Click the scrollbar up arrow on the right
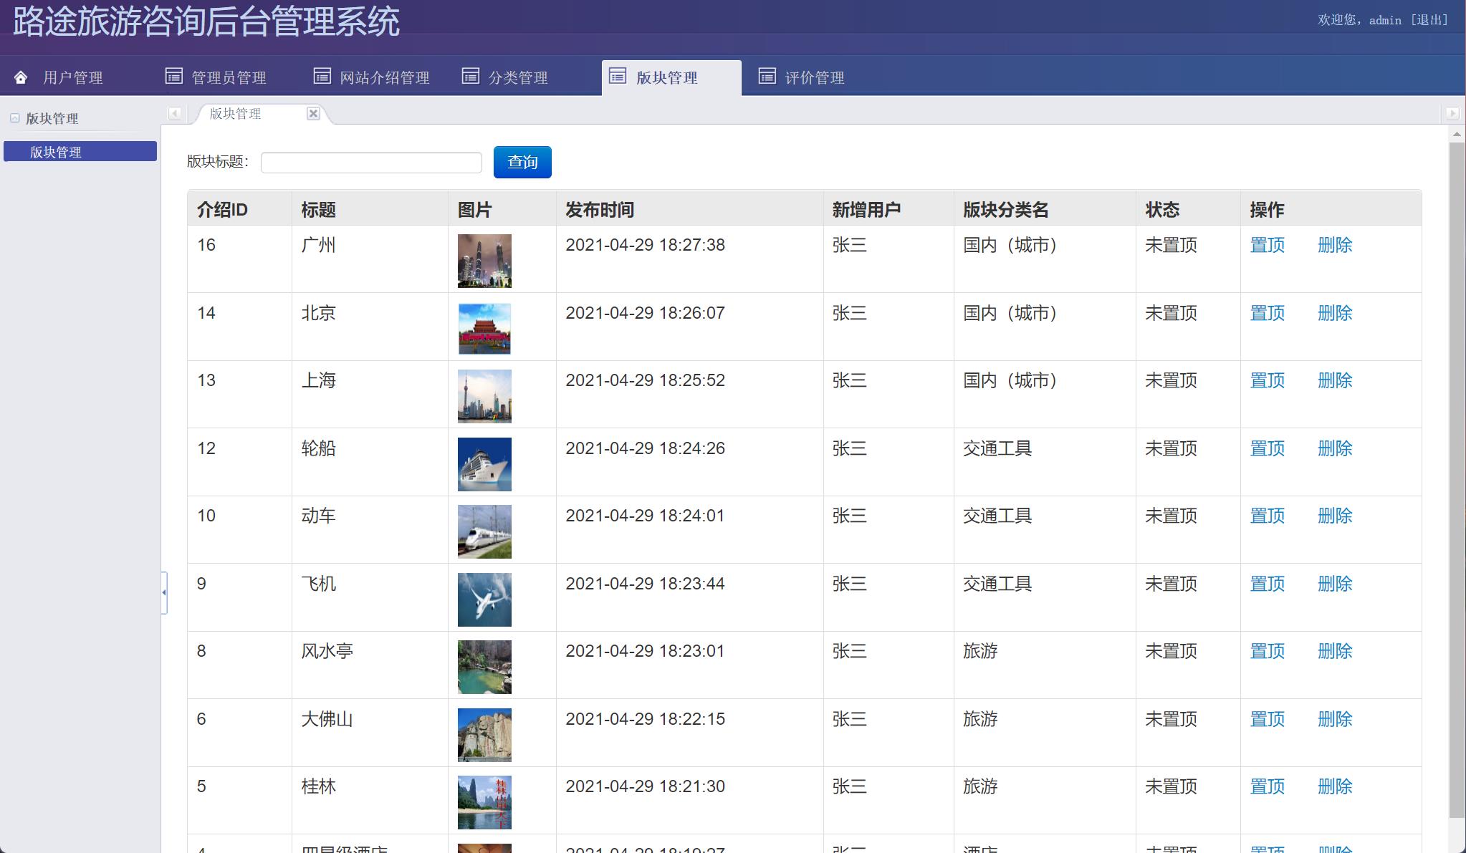 pos(1457,133)
